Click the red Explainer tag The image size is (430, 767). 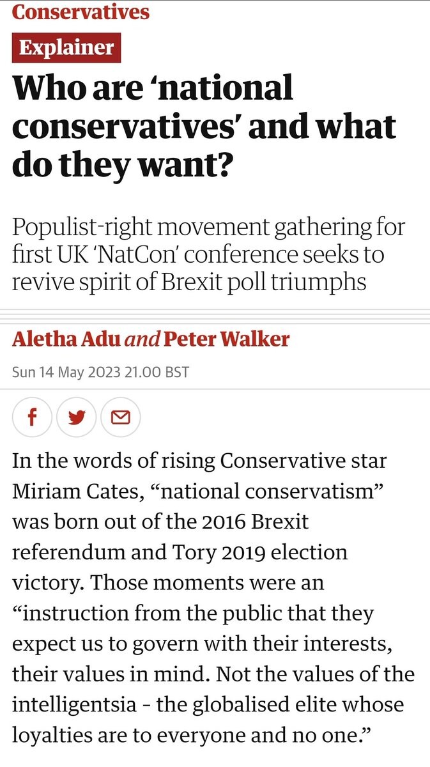tap(66, 47)
